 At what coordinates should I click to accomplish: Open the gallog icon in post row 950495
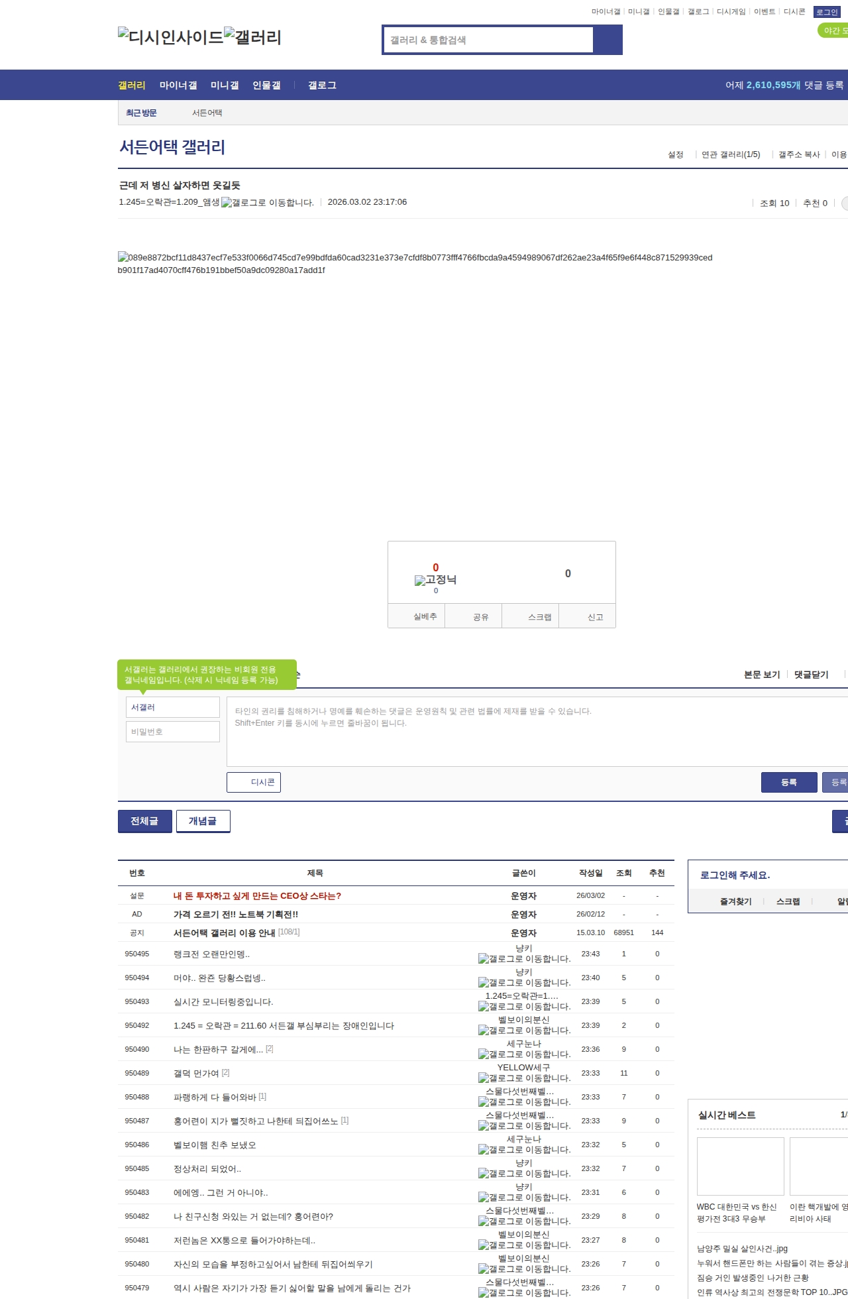[x=524, y=959]
